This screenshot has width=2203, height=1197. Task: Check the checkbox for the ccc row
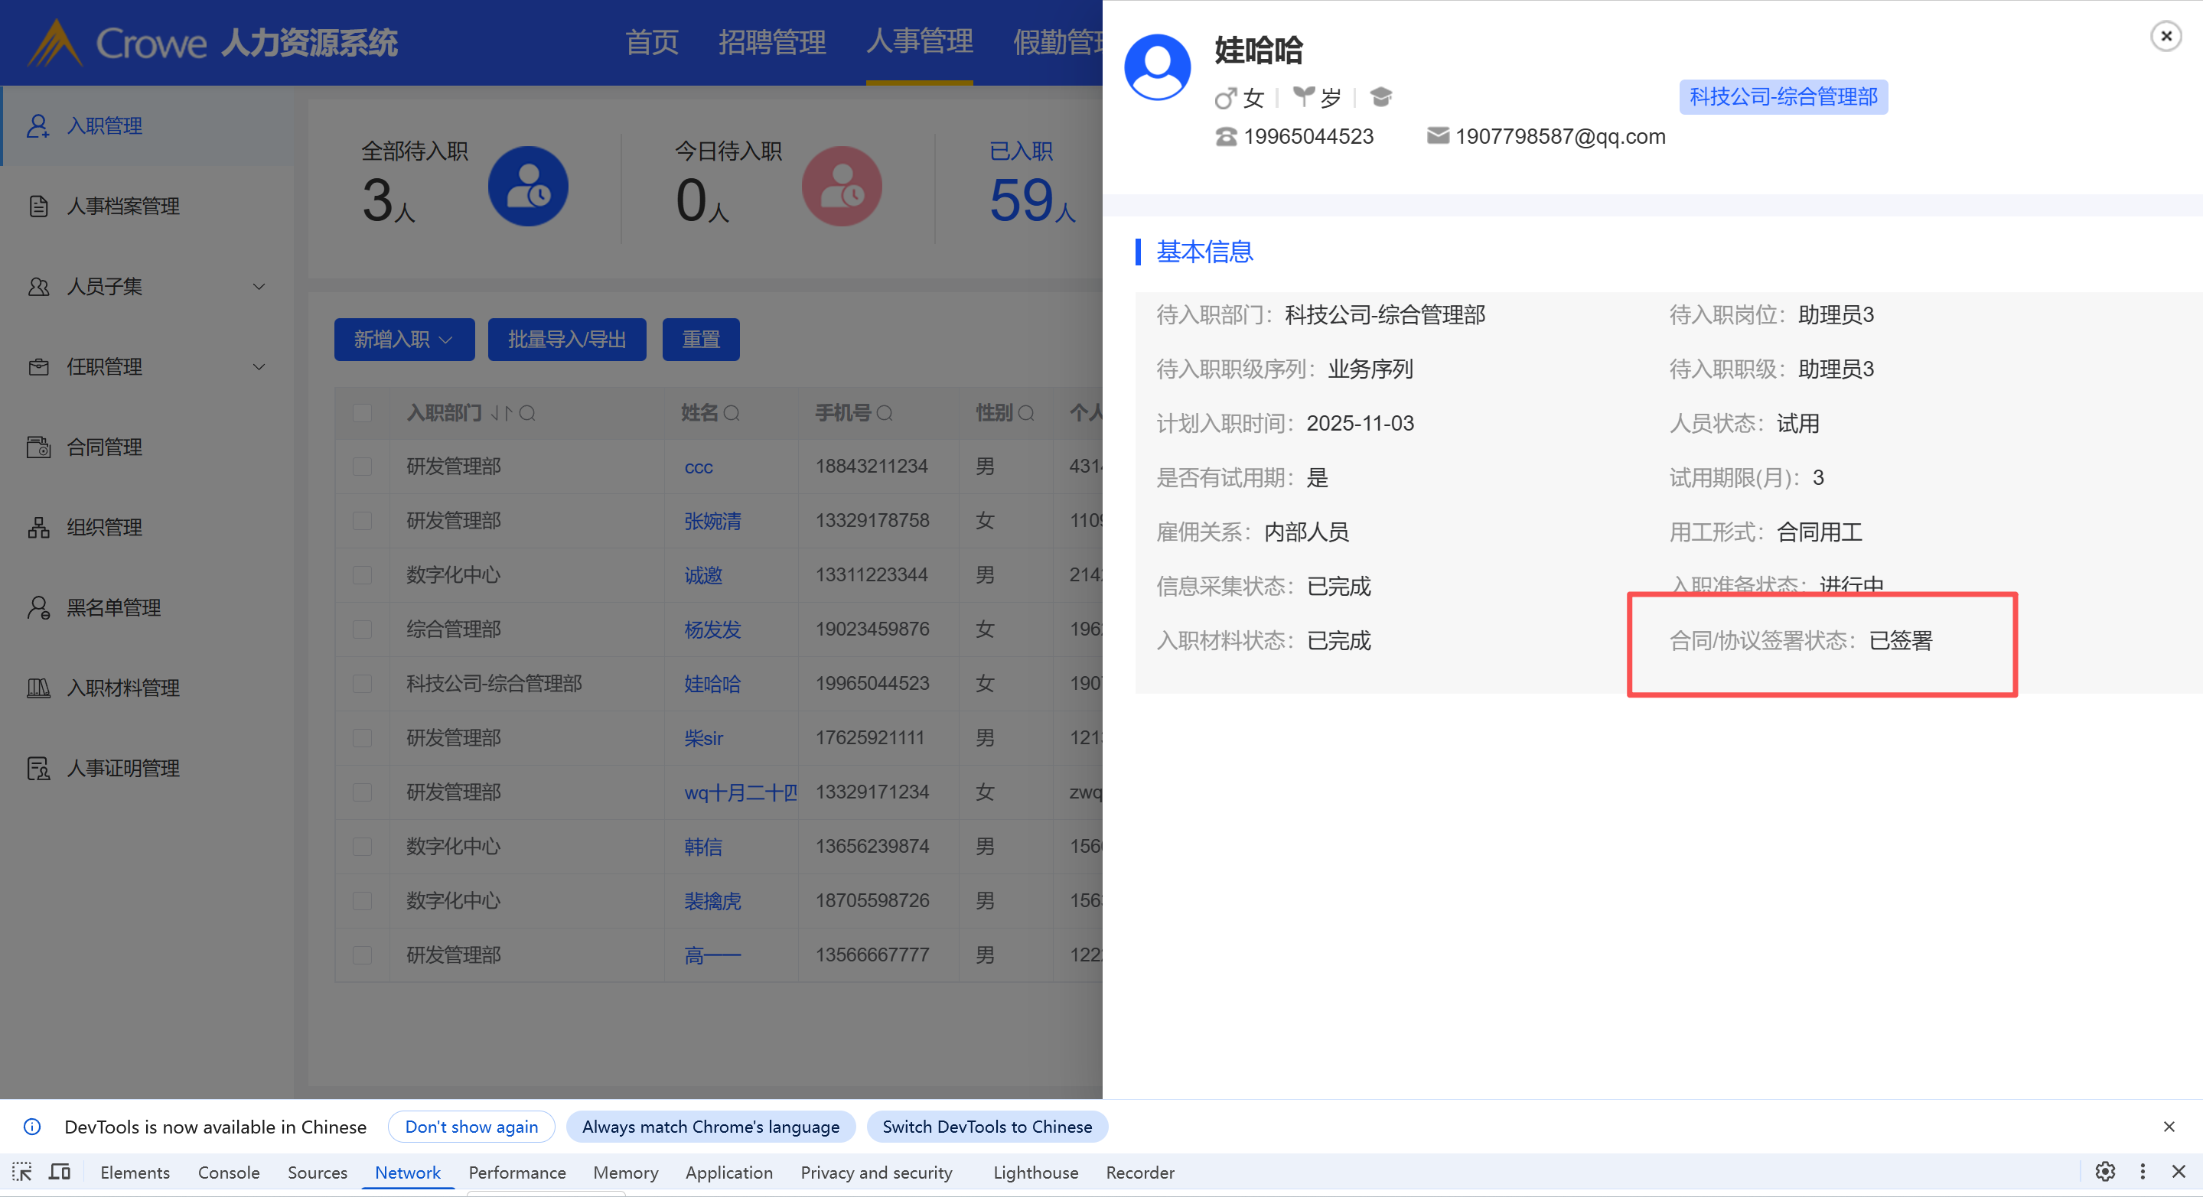coord(363,466)
